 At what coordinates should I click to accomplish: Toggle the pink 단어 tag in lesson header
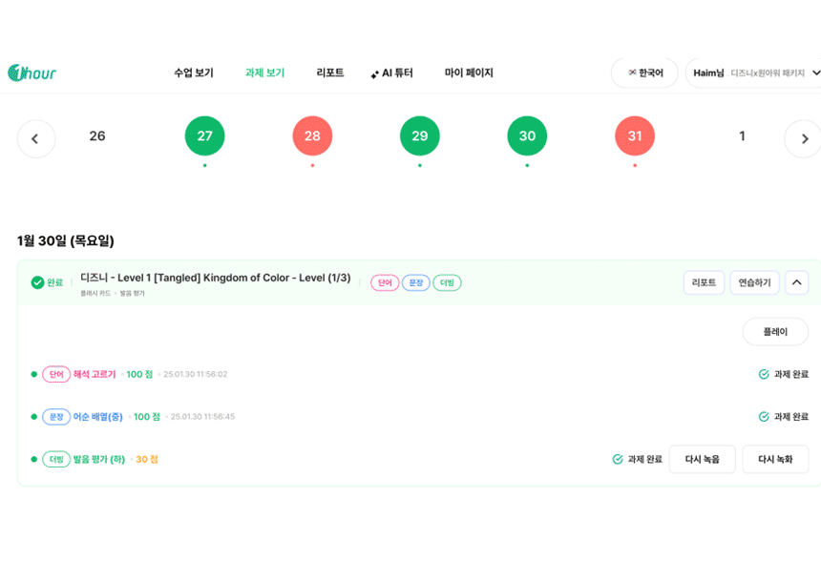[385, 283]
